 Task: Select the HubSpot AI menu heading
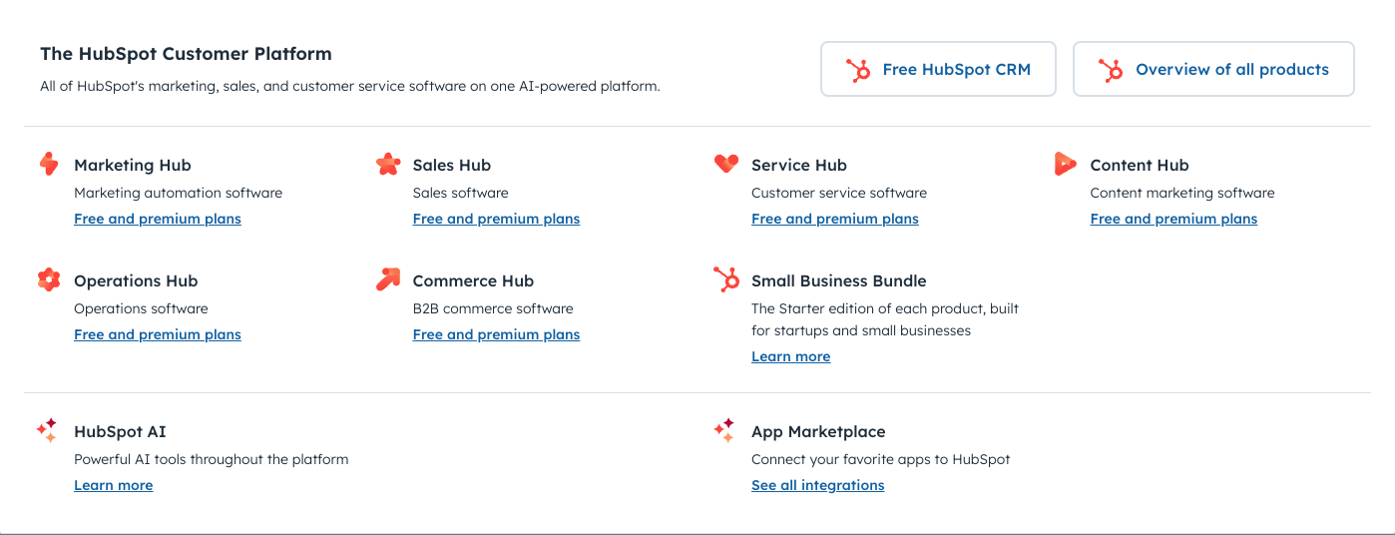pos(120,431)
